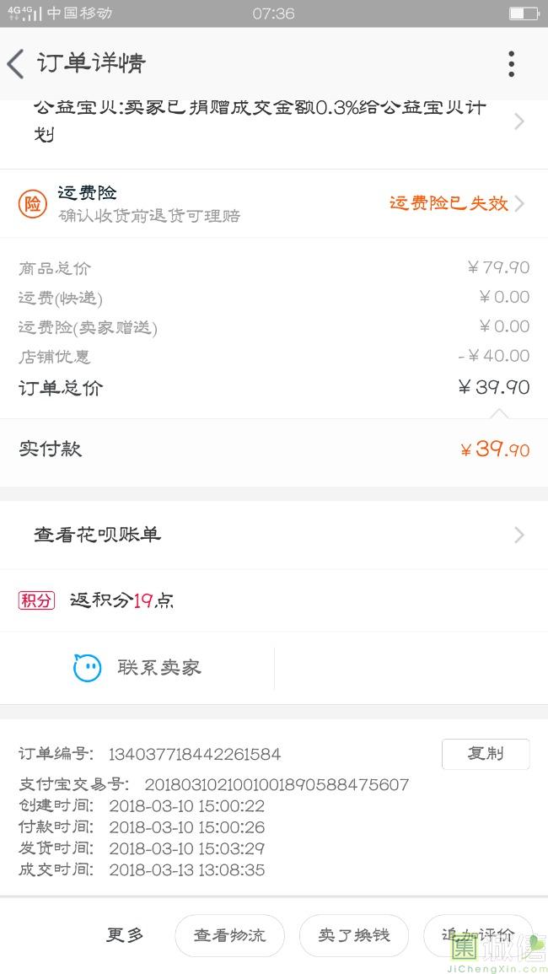This screenshot has width=548, height=974.
Task: Tap the battery icon in status bar
Action: click(x=523, y=13)
